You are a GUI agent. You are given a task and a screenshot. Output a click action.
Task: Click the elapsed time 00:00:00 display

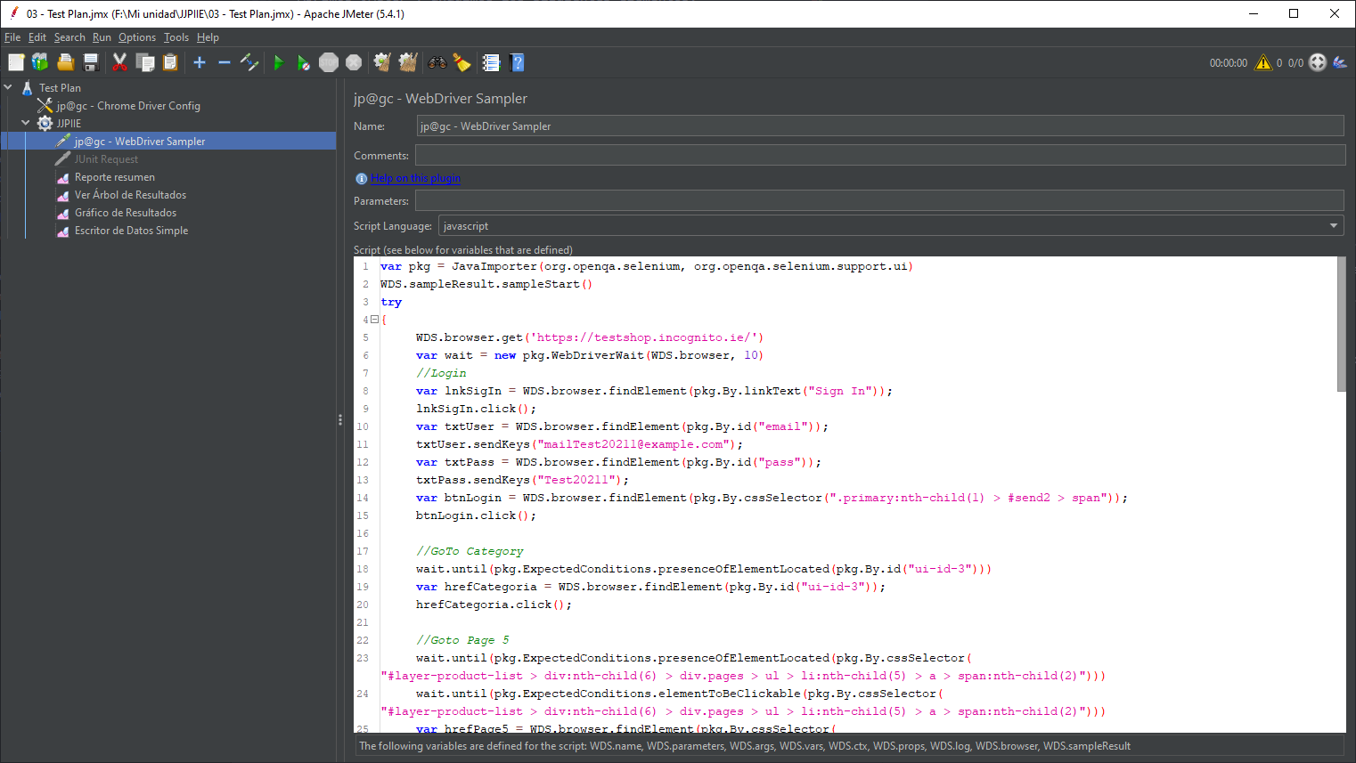(1228, 63)
